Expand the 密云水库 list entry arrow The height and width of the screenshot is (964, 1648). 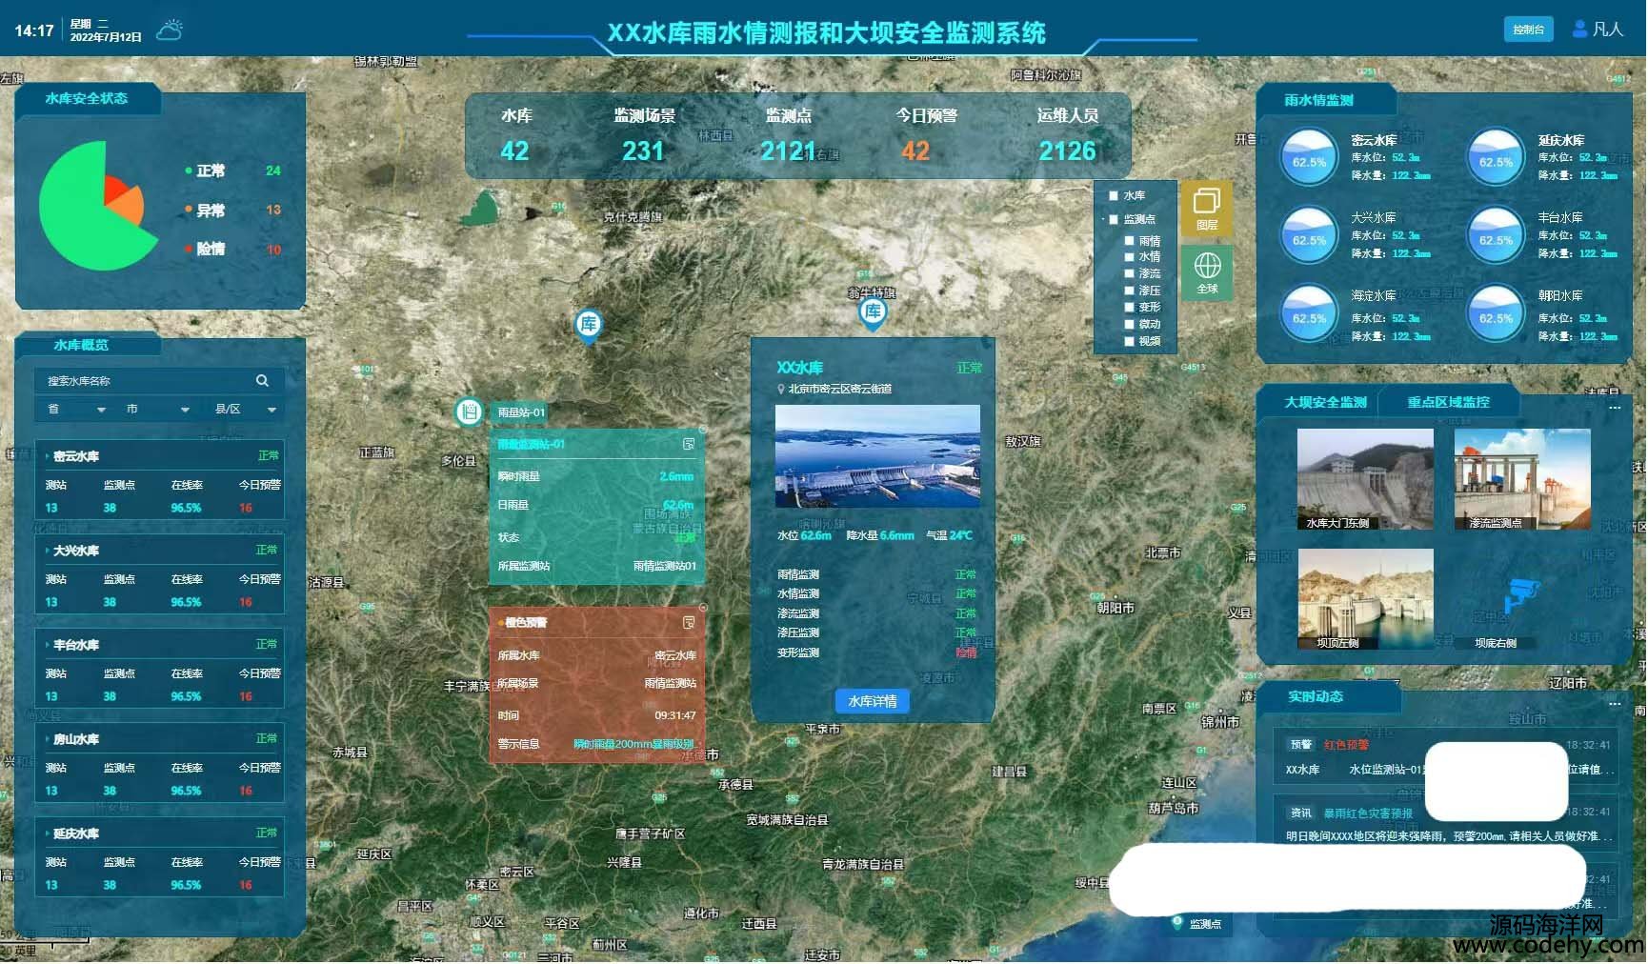(48, 456)
